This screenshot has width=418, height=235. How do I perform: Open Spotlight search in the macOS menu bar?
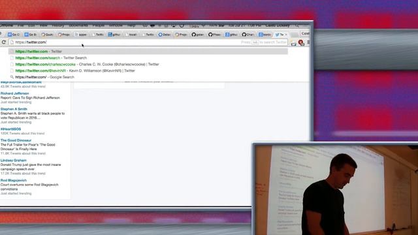click(297, 25)
